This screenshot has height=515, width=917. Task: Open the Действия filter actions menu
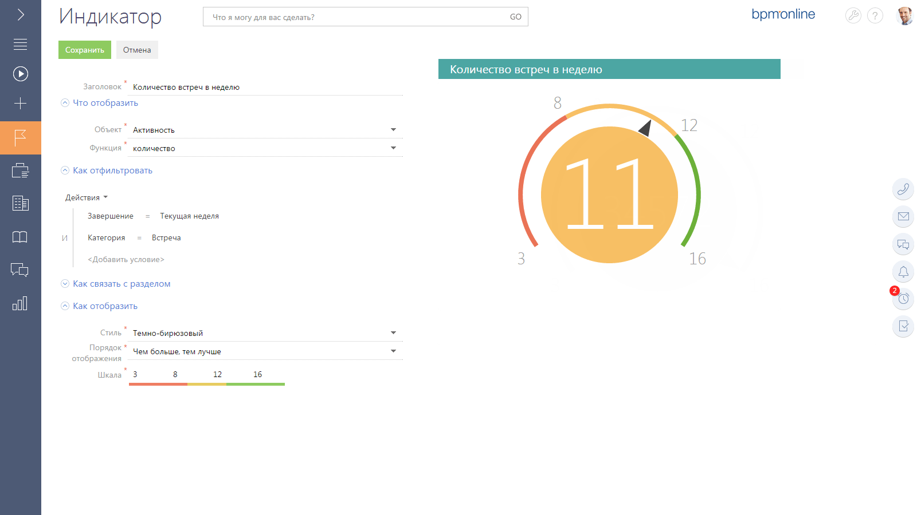(x=87, y=197)
